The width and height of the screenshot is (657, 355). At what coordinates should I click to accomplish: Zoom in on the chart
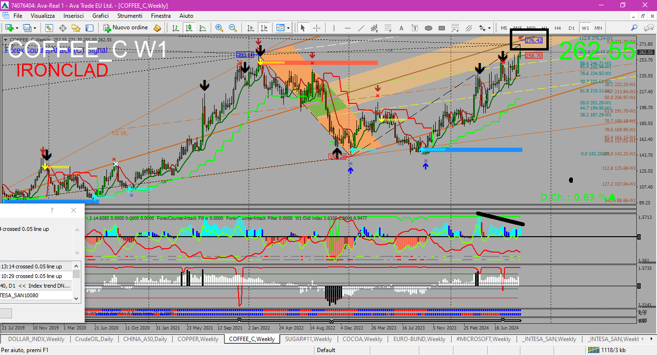pyautogui.click(x=219, y=28)
